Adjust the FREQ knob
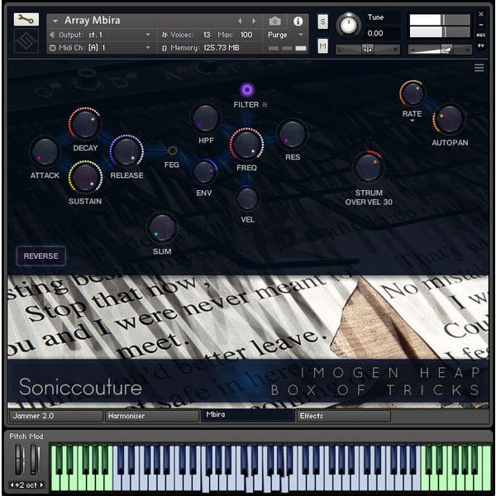496x496 pixels. tap(246, 145)
